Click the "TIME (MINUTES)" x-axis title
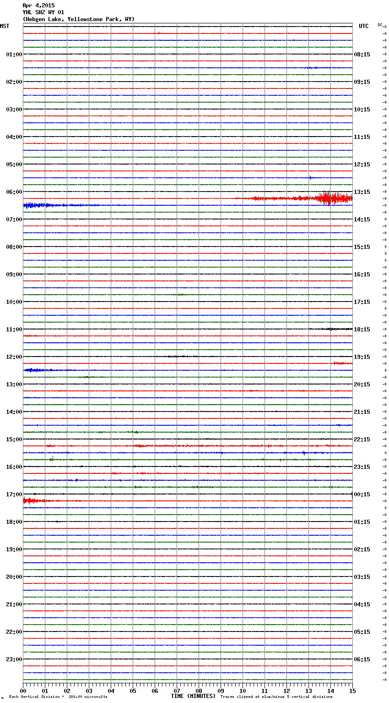 [x=193, y=696]
